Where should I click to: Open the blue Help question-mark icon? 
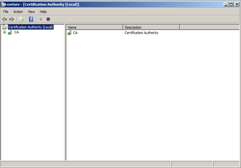click(x=31, y=19)
